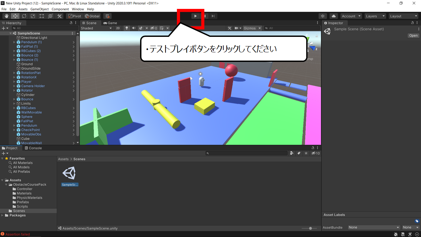Screen dimensions: 421x237
Task: Open the File menu
Action: click(x=4, y=9)
